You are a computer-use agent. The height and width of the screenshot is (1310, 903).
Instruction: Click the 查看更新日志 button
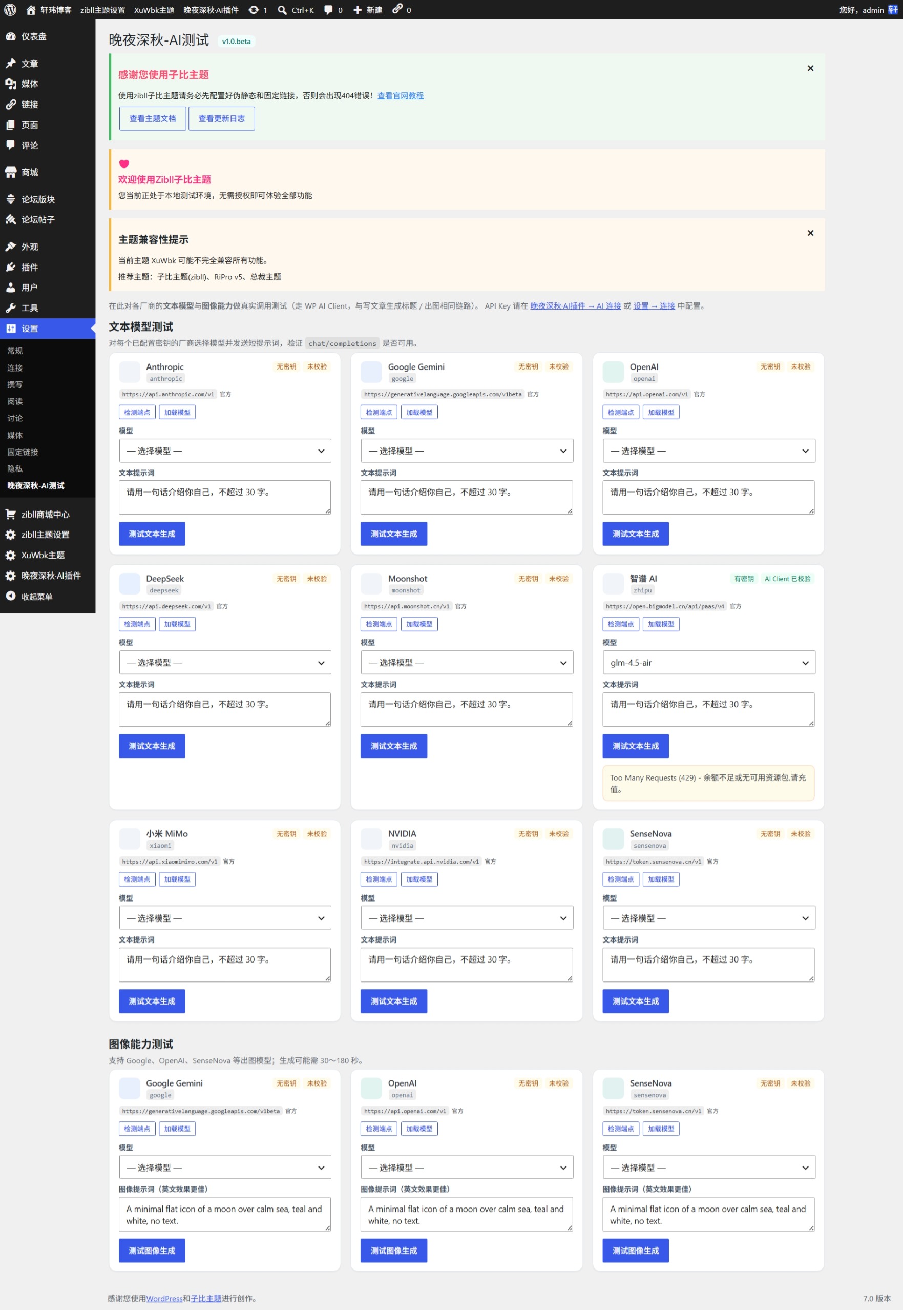[222, 118]
